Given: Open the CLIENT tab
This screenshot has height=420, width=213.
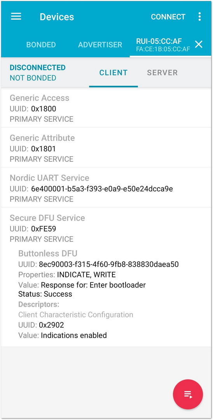Looking at the screenshot, I should (x=113, y=73).
